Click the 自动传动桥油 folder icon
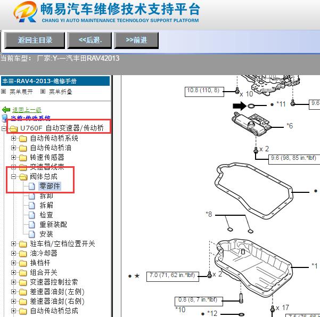The width and height of the screenshot is (320, 317). click(23, 148)
